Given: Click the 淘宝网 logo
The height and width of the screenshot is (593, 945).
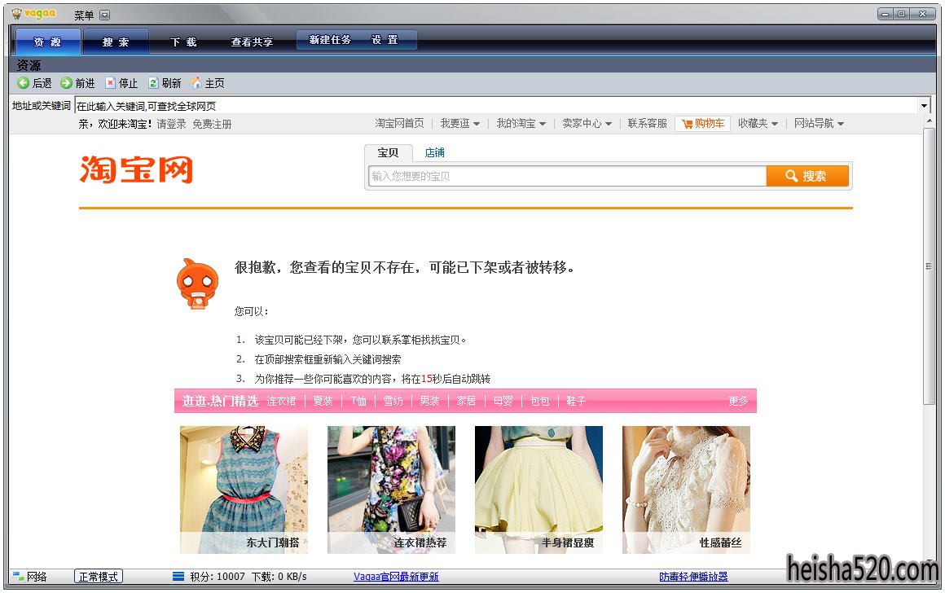Looking at the screenshot, I should (x=136, y=169).
